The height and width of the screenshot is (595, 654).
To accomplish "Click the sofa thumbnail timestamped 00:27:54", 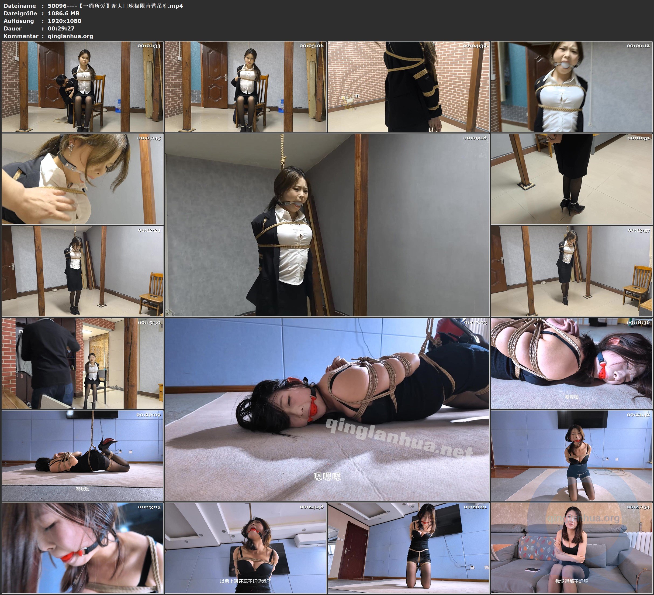I will [x=572, y=548].
